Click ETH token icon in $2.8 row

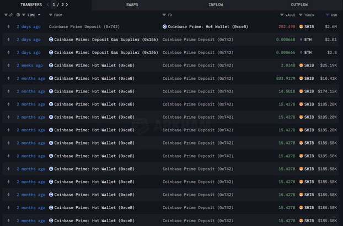coord(301,52)
